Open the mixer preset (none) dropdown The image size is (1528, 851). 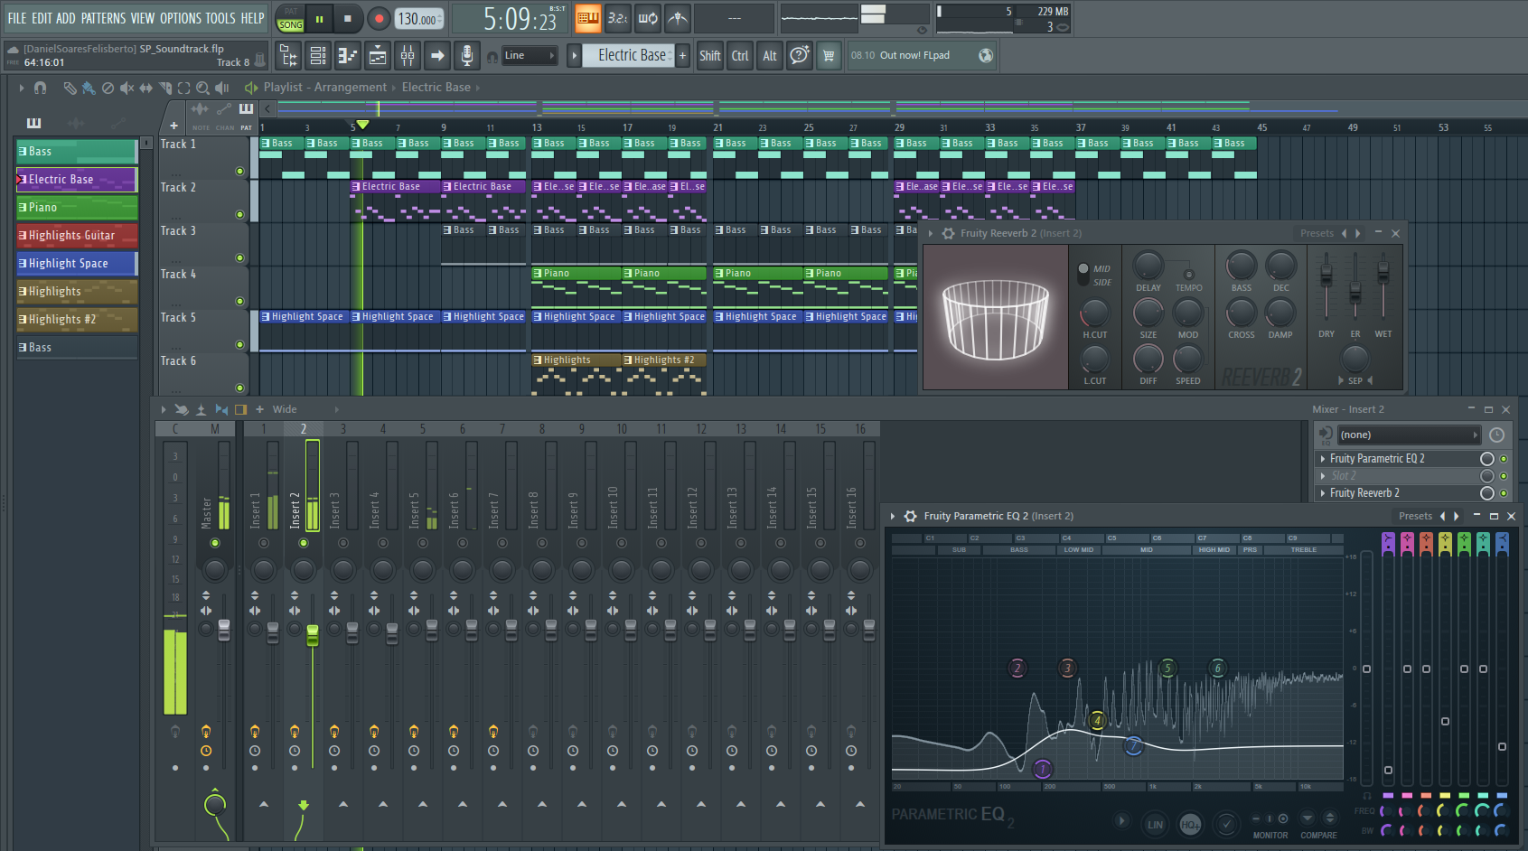[1409, 435]
